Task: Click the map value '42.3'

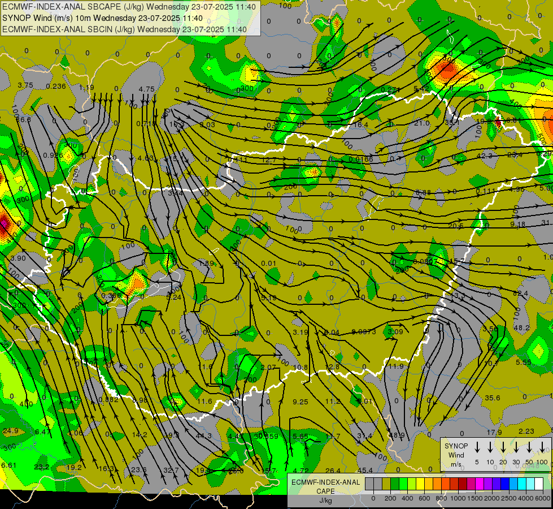Action: pos(484,156)
